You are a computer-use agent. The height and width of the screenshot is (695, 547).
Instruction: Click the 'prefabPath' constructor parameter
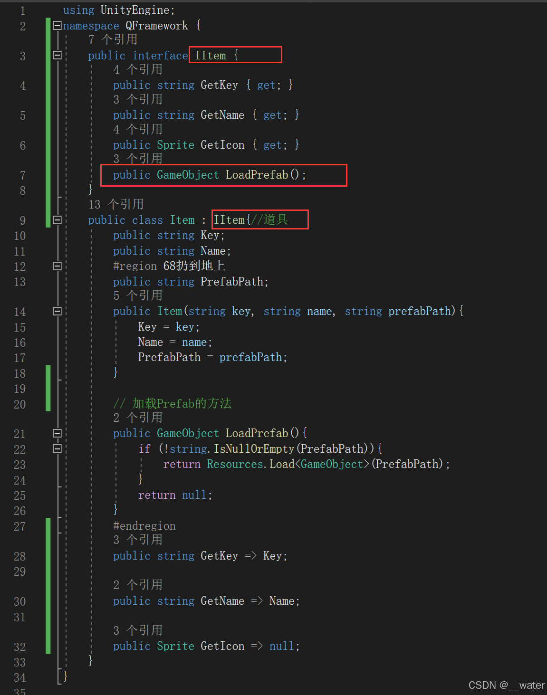420,311
